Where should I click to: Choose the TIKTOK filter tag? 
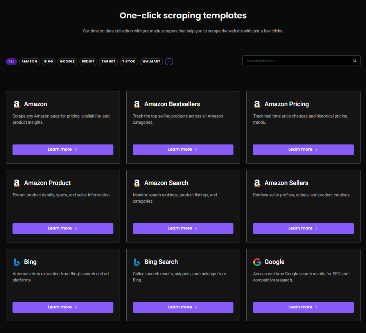[x=129, y=62]
